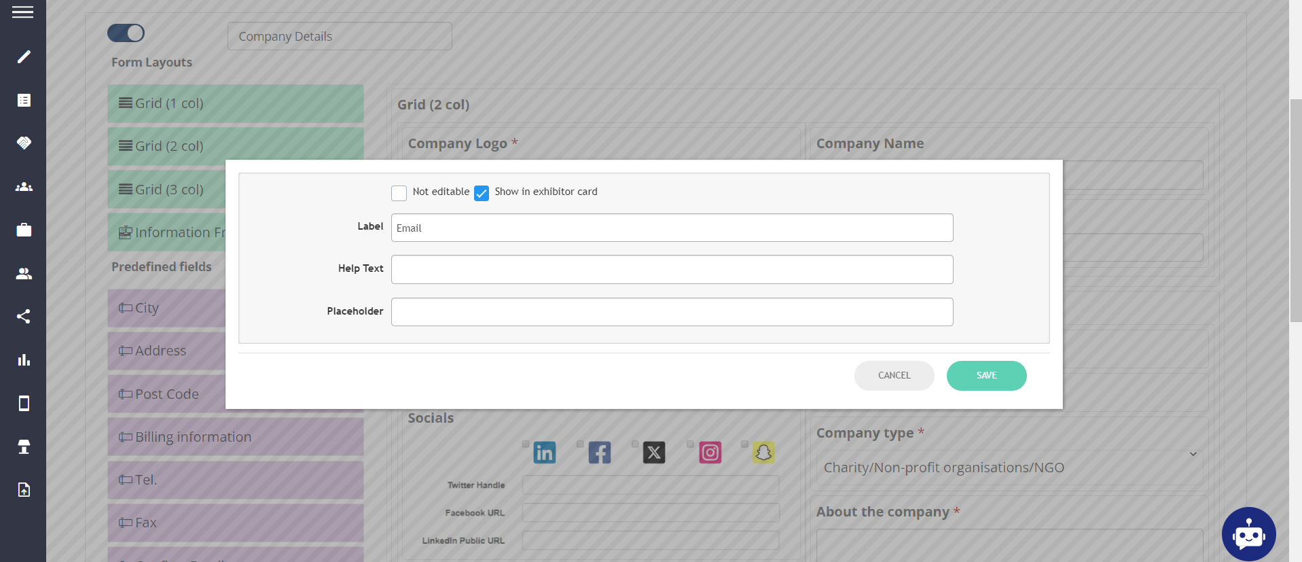Select the Grid (1 col) layout
1302x562 pixels.
[236, 103]
